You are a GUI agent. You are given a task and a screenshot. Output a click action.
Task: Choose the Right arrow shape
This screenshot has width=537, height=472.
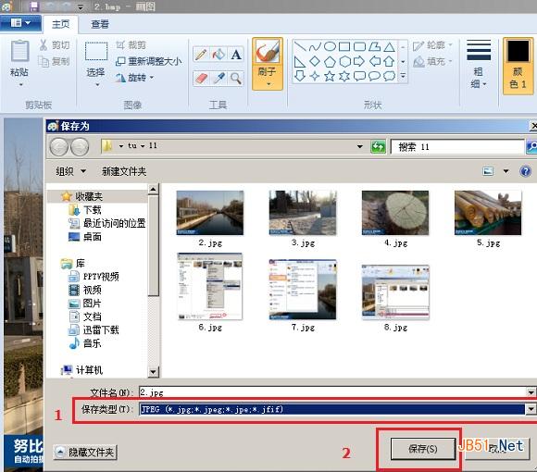(x=359, y=62)
